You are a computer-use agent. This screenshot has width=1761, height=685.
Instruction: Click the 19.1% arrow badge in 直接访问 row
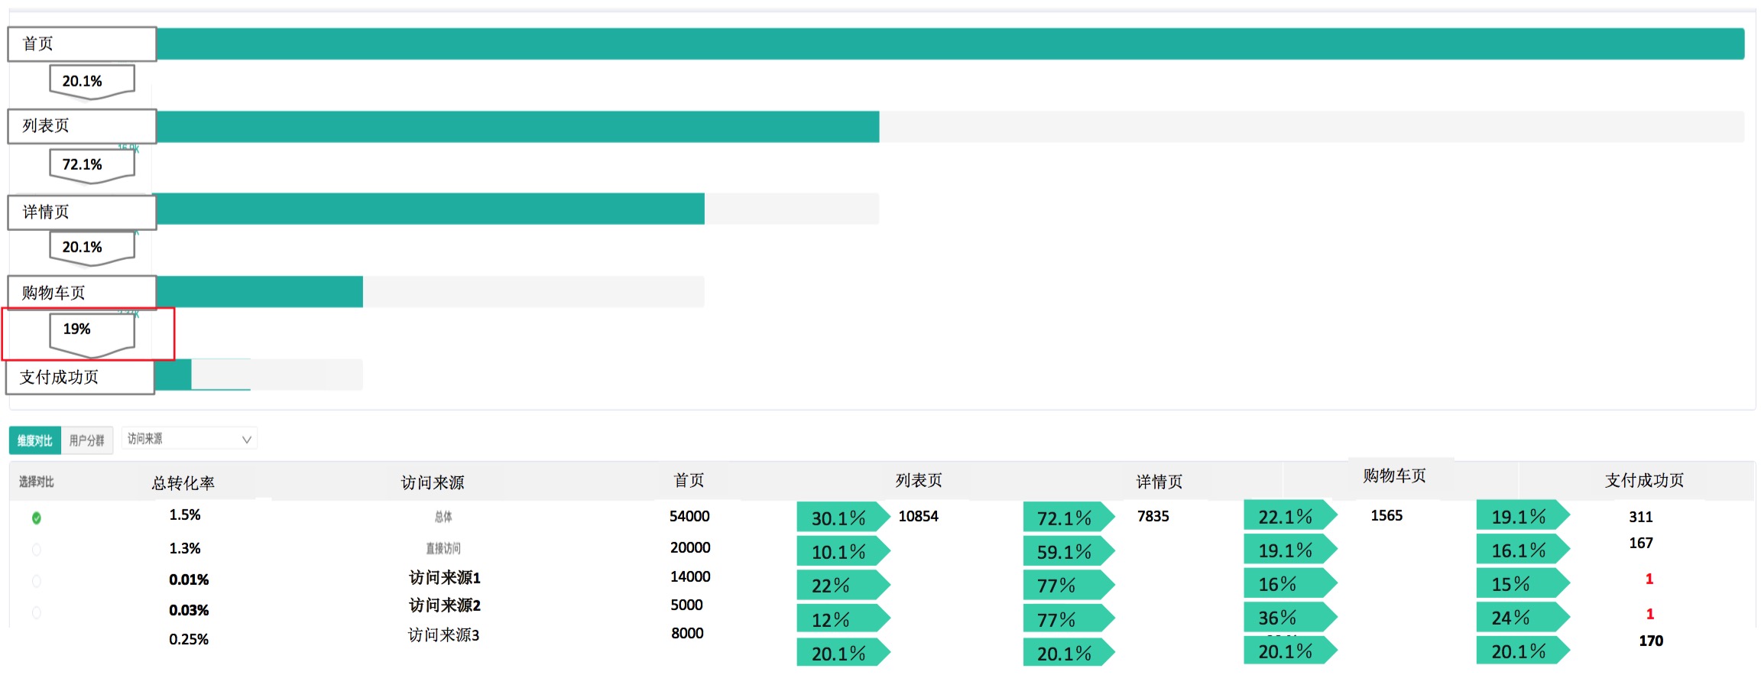(1290, 550)
